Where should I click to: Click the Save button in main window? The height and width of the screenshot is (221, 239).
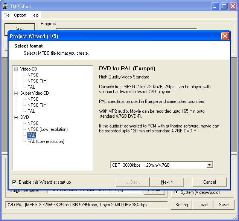point(224,205)
